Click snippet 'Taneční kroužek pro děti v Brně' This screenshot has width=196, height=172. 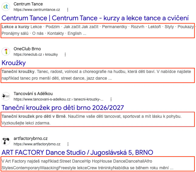[98, 120]
